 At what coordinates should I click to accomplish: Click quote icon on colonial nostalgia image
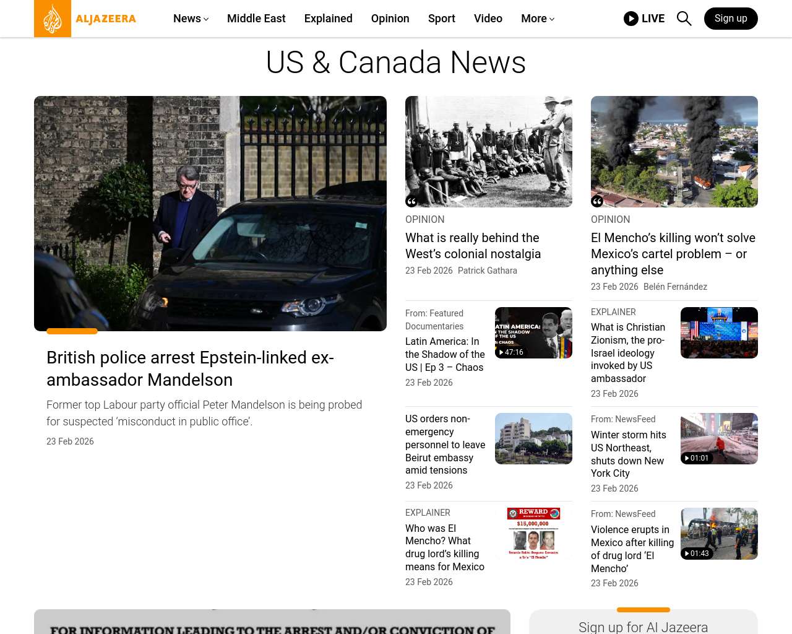(x=411, y=201)
